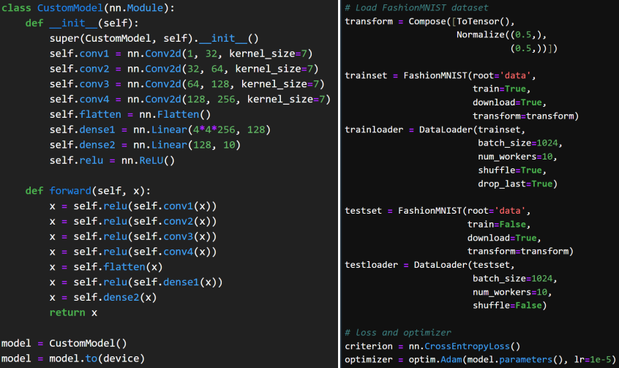Click 'num_workers=10,' under testloader
Image resolution: width=619 pixels, height=368 pixels.
(x=512, y=292)
